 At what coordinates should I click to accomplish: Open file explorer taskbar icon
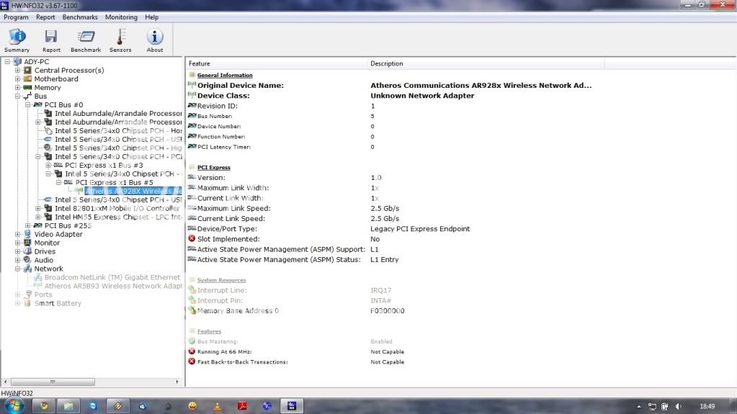coord(68,406)
